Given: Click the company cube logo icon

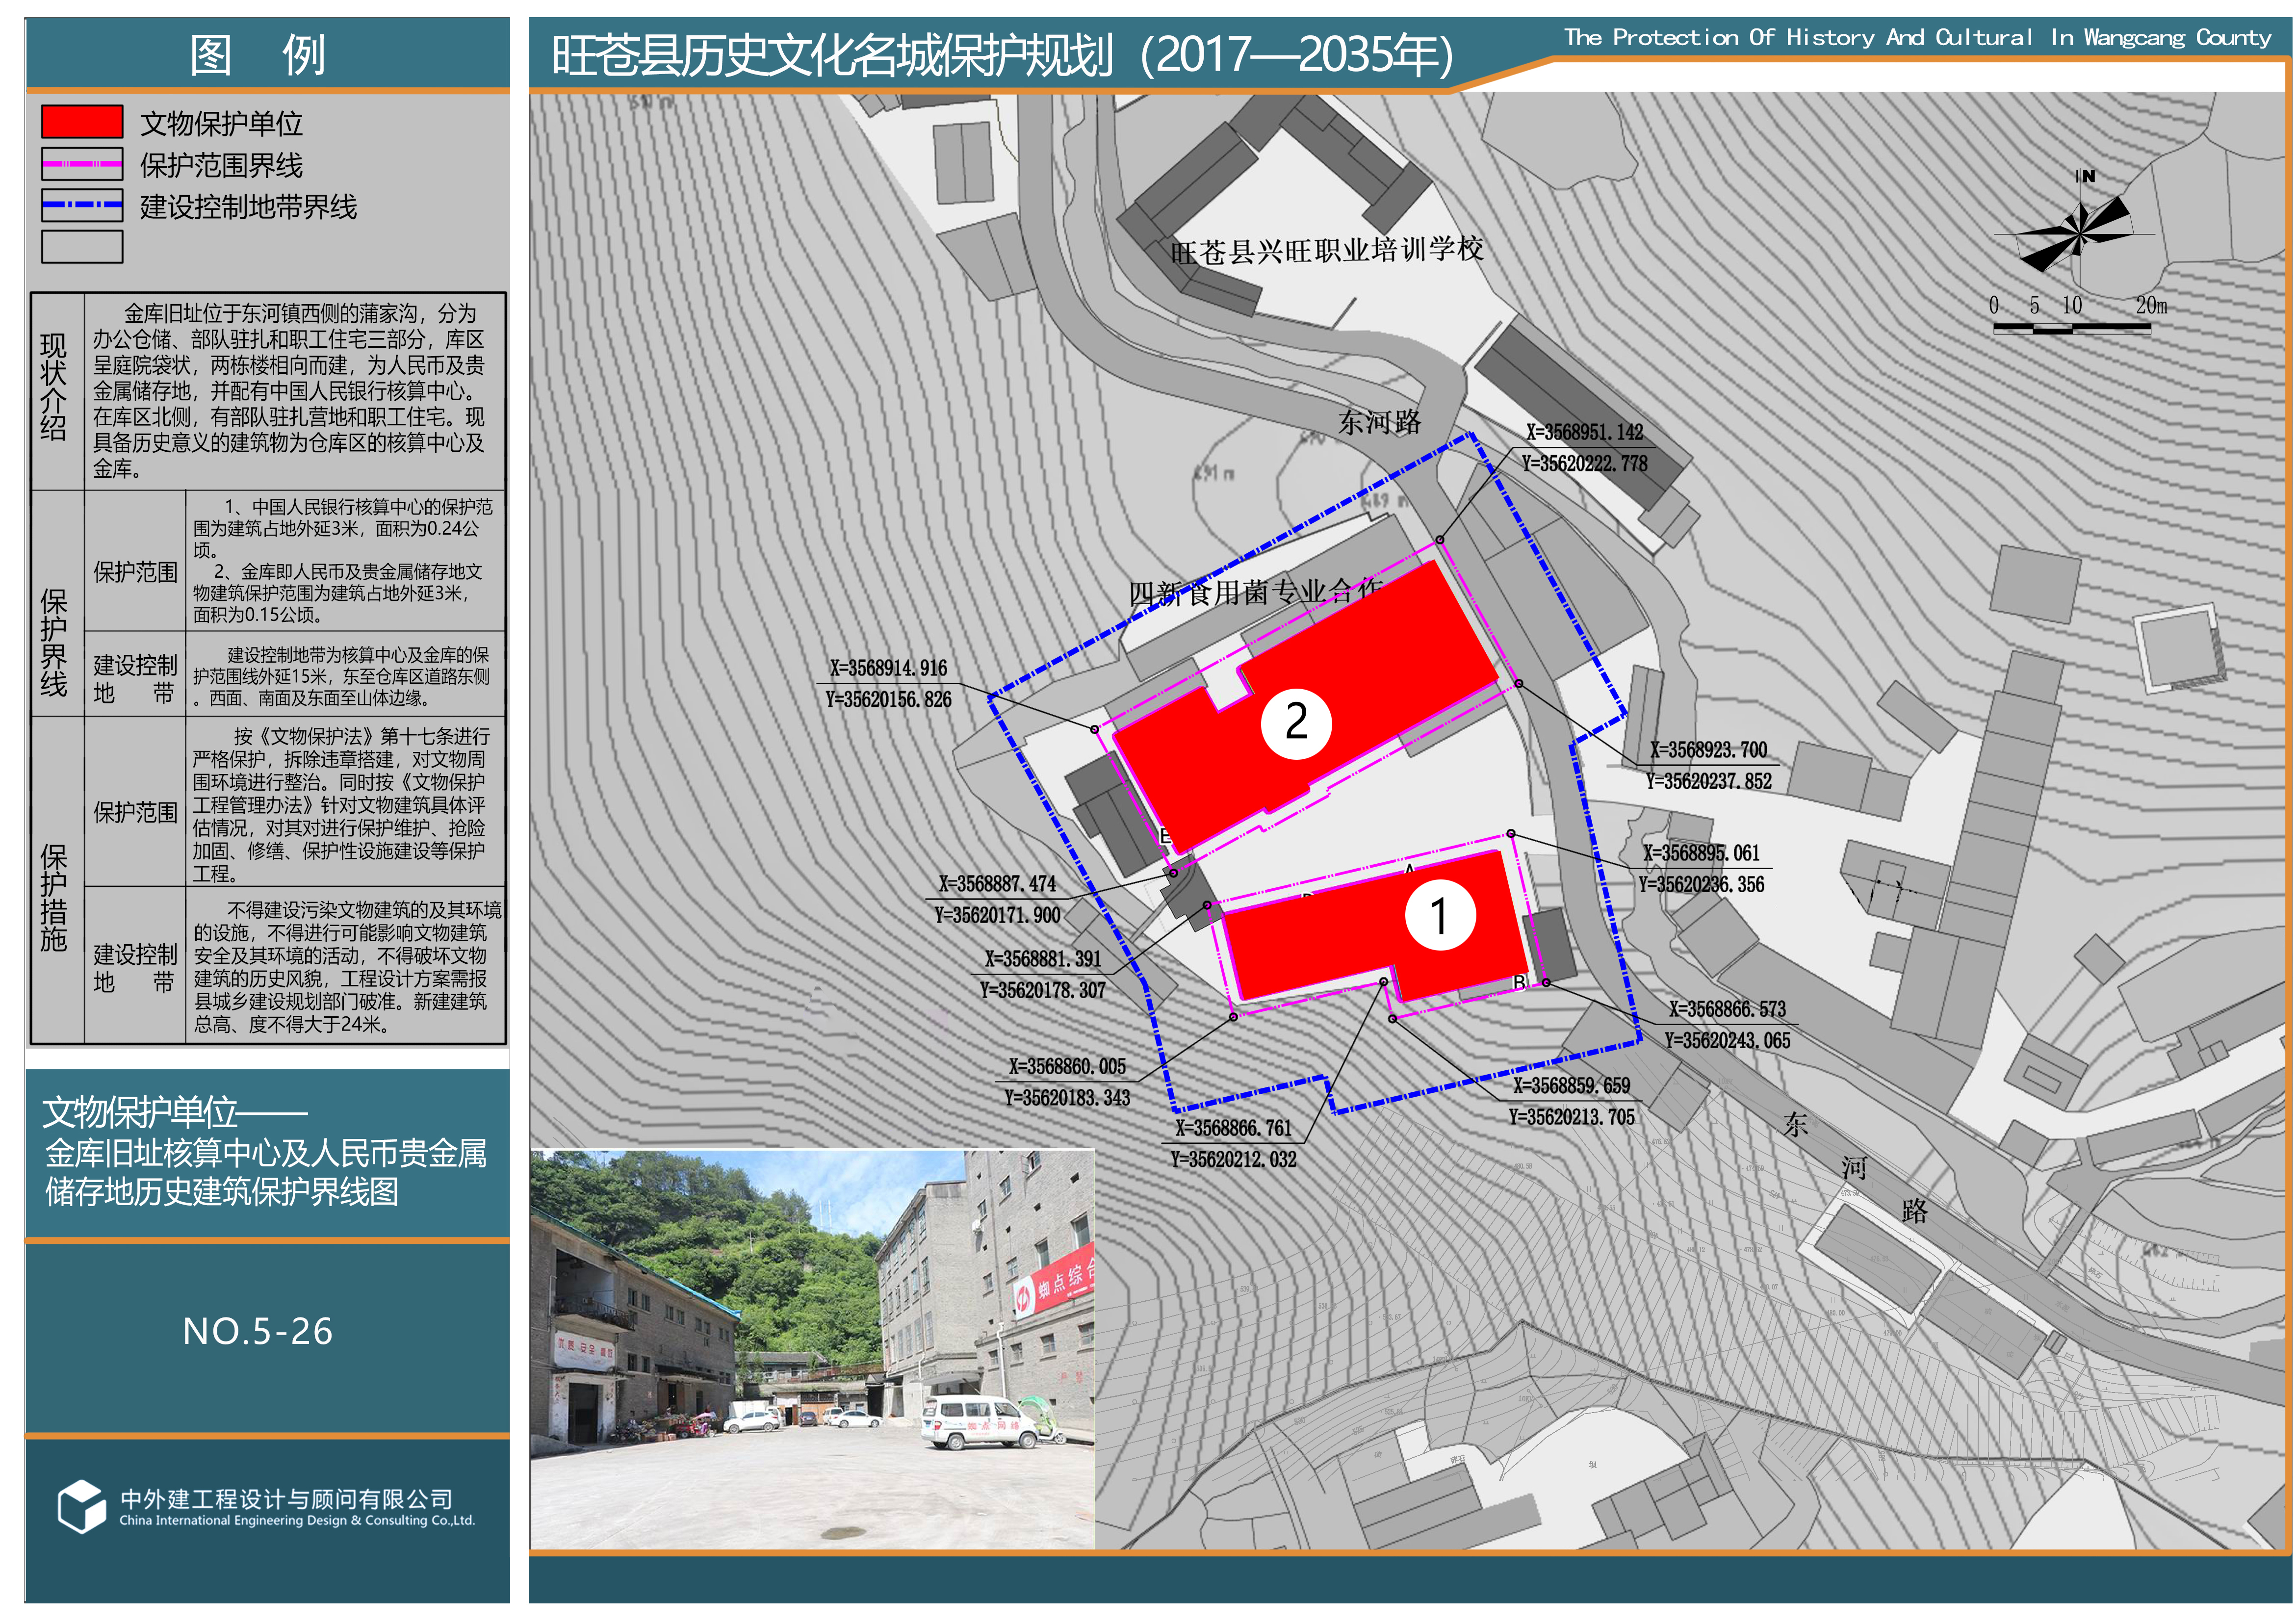Looking at the screenshot, I should (x=81, y=1506).
